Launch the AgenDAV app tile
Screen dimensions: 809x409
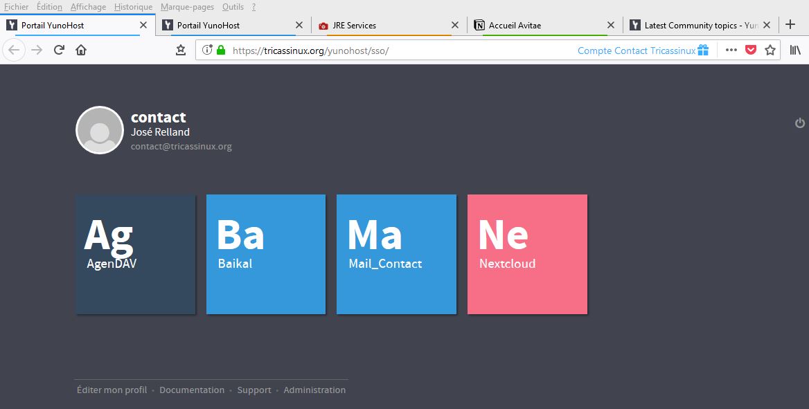136,254
